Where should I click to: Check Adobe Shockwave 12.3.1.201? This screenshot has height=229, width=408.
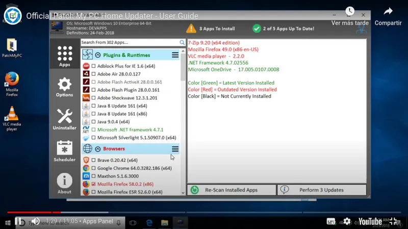[x=93, y=98]
